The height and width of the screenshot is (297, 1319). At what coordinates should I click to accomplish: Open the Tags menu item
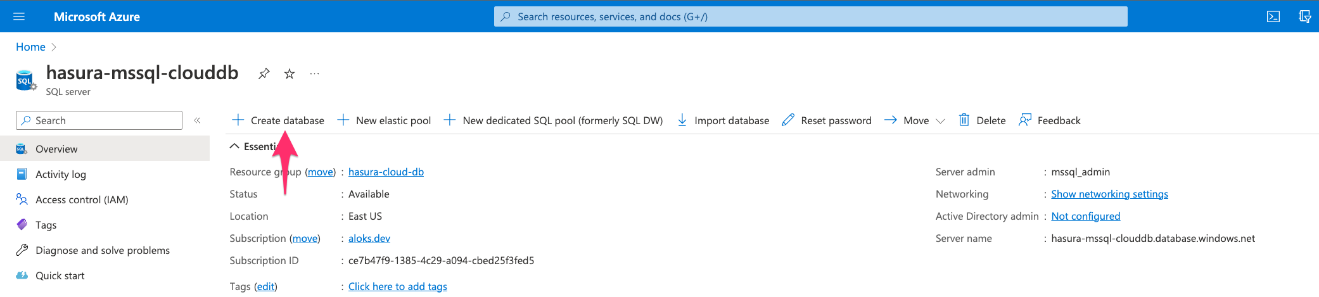(x=105, y=225)
